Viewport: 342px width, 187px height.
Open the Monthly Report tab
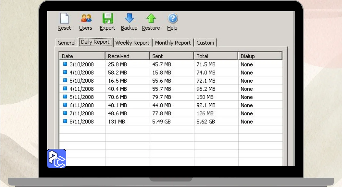coord(173,43)
